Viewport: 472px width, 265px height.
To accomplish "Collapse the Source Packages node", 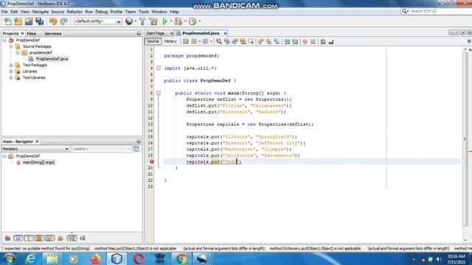I will pyautogui.click(x=11, y=46).
